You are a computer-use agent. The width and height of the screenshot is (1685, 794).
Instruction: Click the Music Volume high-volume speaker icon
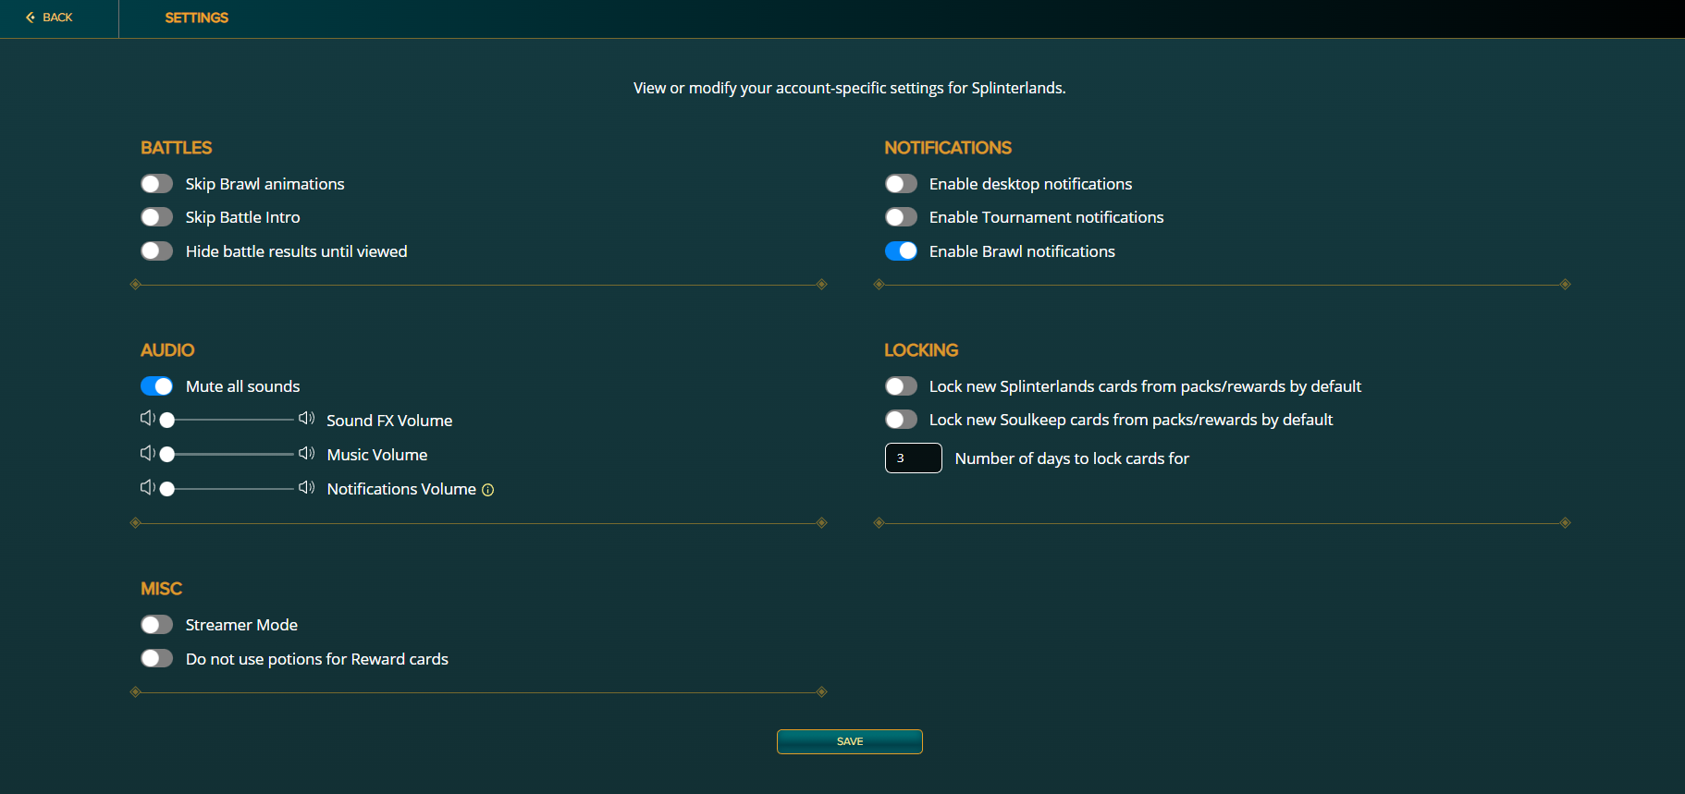point(307,453)
